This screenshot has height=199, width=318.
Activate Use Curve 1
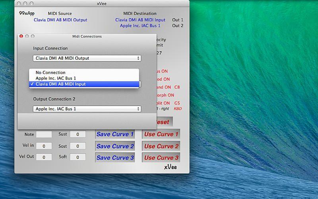point(161,134)
